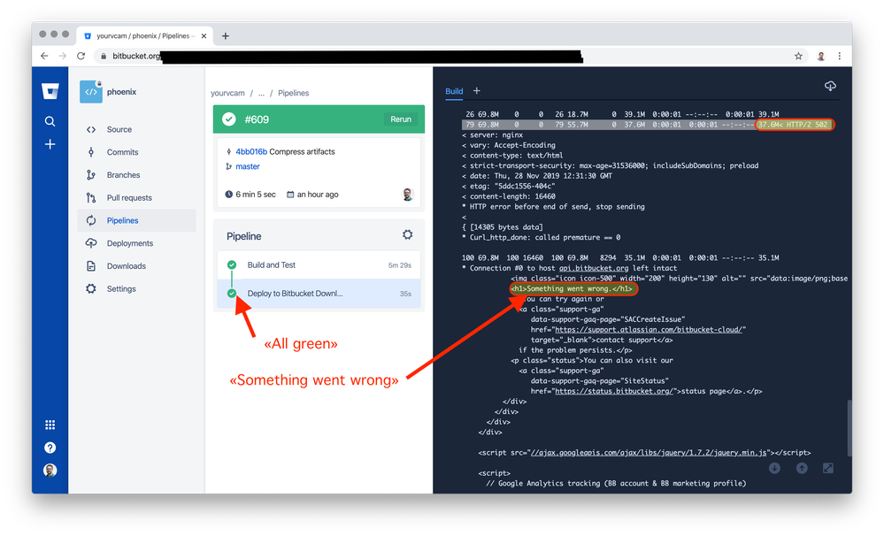This screenshot has width=884, height=536.
Task: Rerun pipeline #609
Action: 401,119
